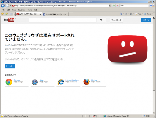
Task: Open the Page command bar menu
Action: pyautogui.click(x=139, y=14)
